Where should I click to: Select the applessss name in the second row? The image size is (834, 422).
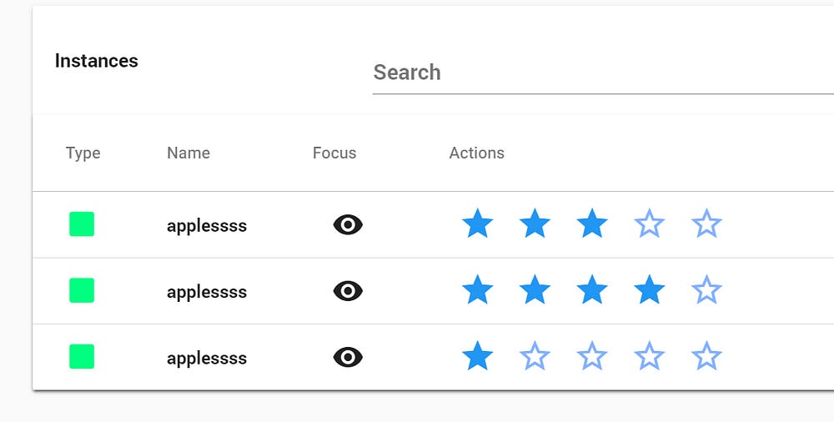[x=207, y=292]
